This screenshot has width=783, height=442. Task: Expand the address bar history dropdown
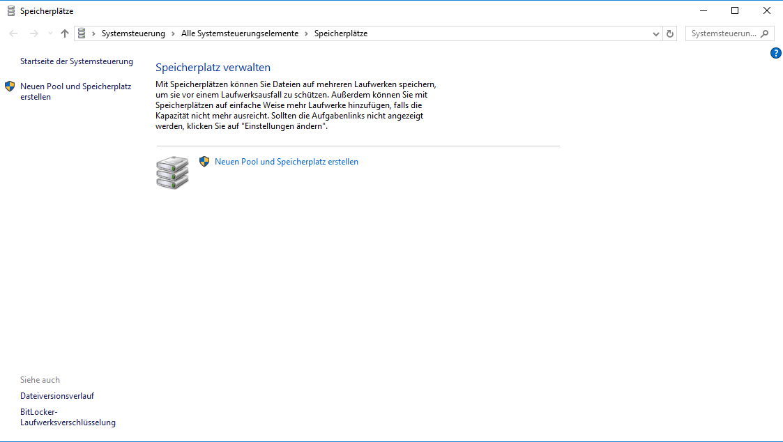[656, 33]
